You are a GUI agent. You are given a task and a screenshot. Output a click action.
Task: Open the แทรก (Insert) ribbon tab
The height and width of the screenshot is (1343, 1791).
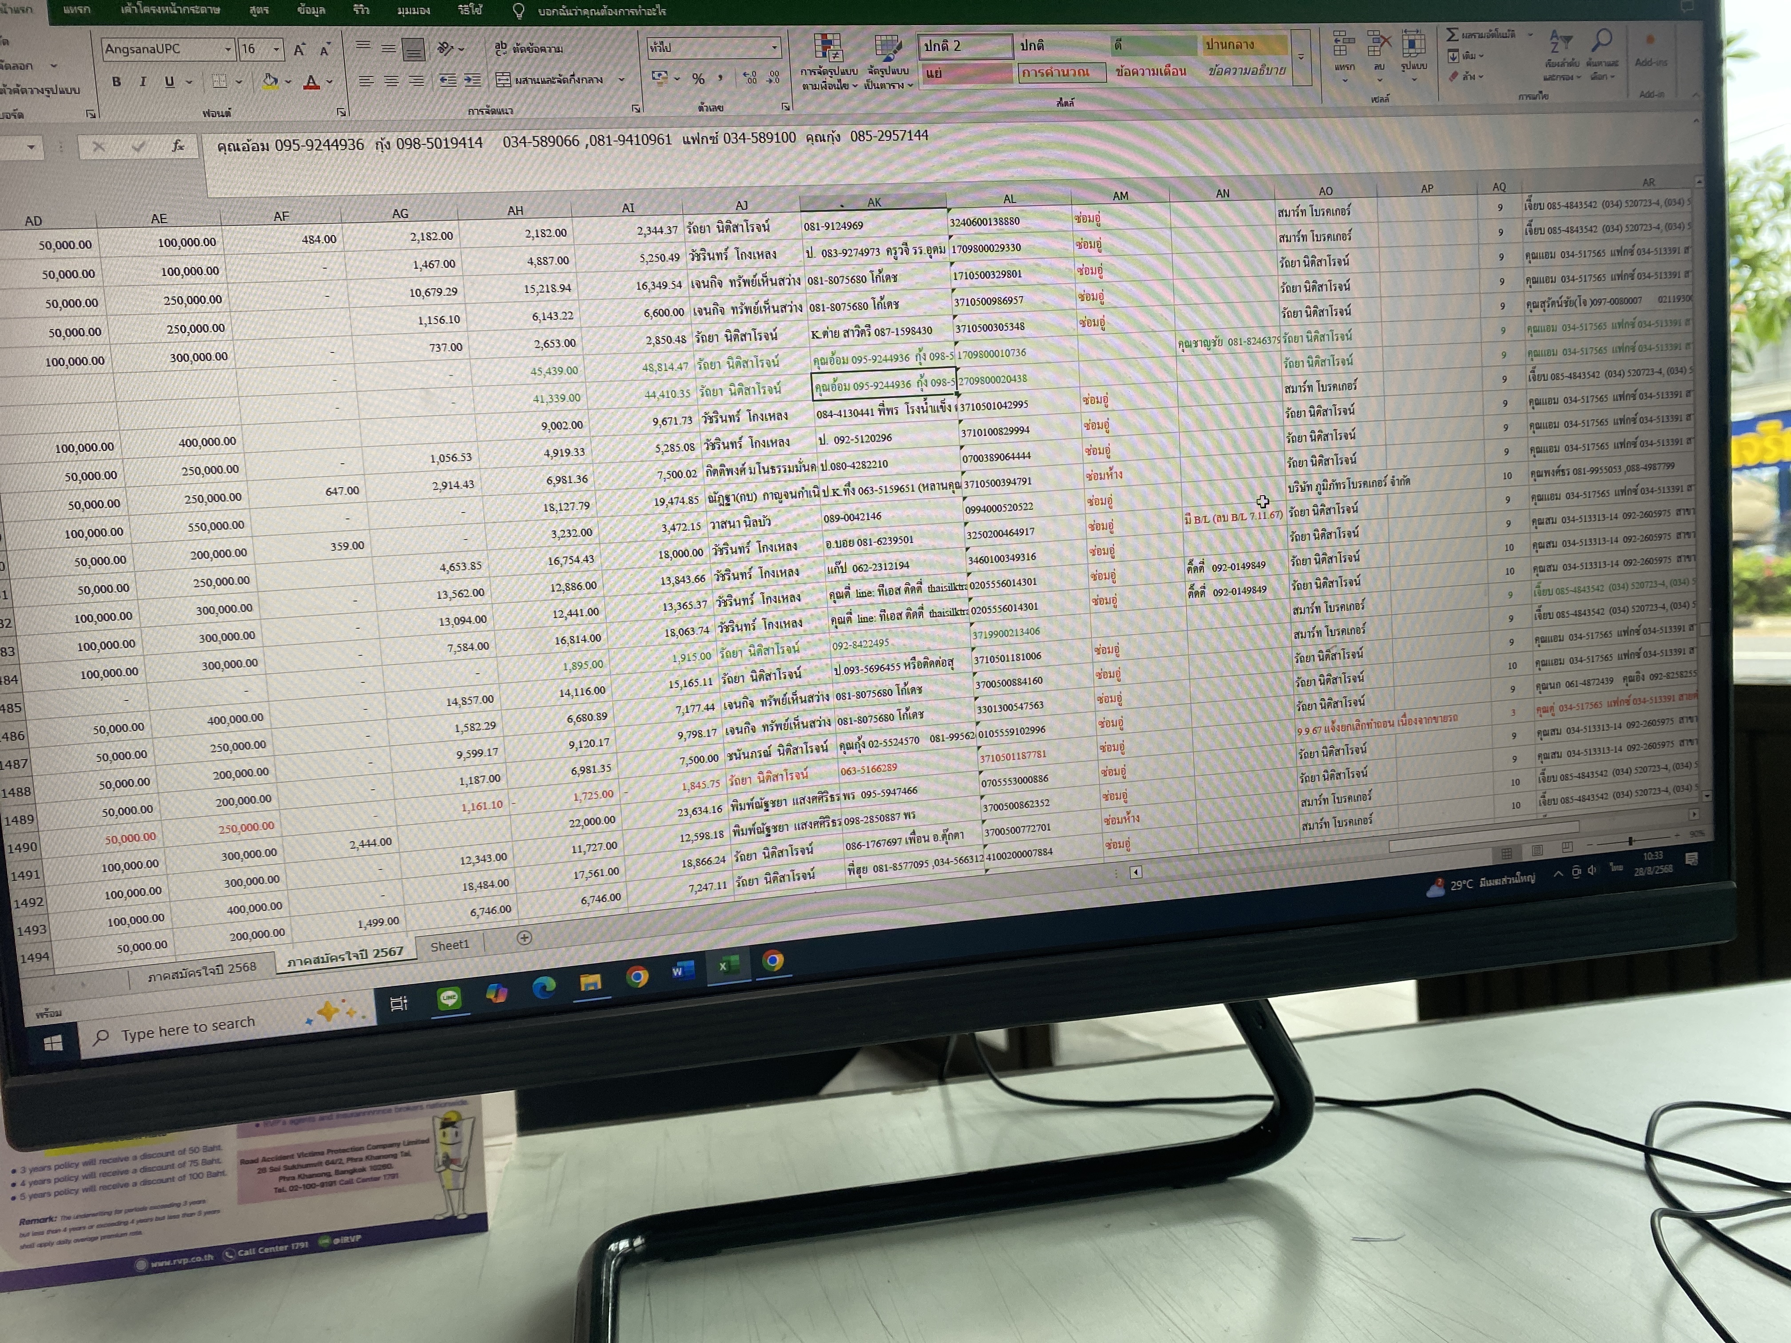tap(77, 10)
